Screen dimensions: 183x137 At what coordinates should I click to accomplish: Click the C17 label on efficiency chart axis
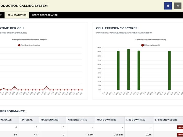click(x=171, y=93)
